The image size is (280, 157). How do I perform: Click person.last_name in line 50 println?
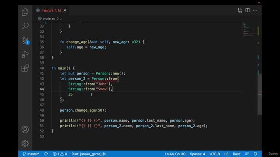coord(149,121)
